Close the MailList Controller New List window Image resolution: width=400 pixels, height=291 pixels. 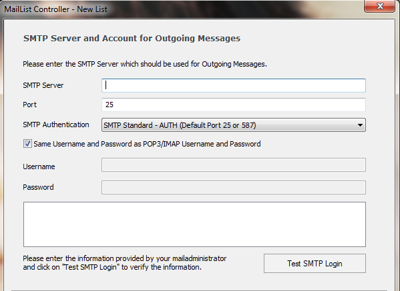(379, 6)
